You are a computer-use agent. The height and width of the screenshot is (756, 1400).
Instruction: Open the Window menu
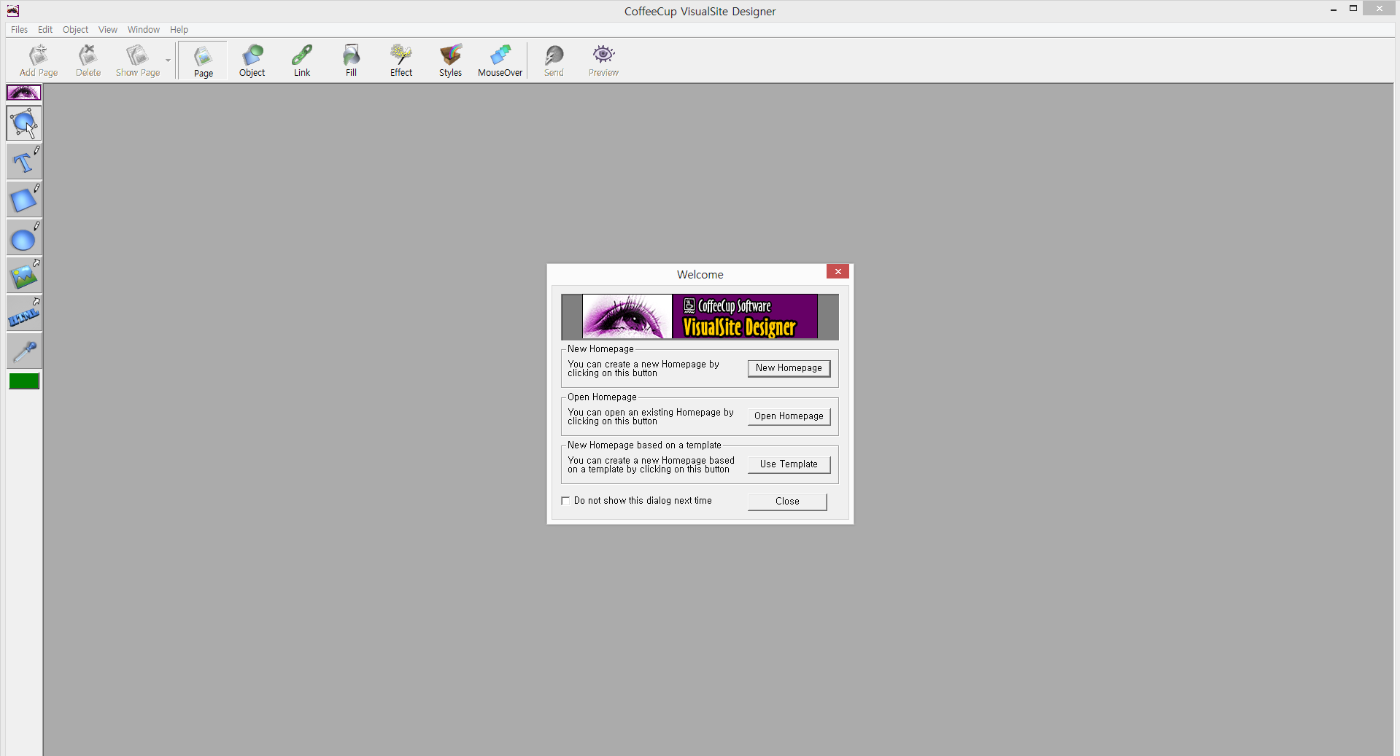(x=144, y=30)
